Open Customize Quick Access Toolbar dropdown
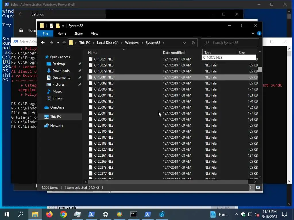 coord(63,26)
